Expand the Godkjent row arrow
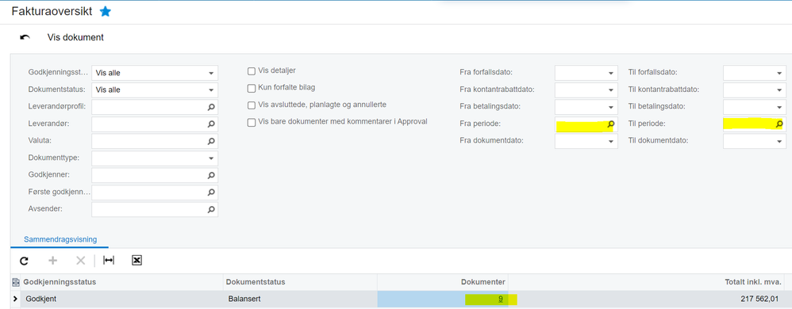Image resolution: width=792 pixels, height=309 pixels. coord(15,299)
